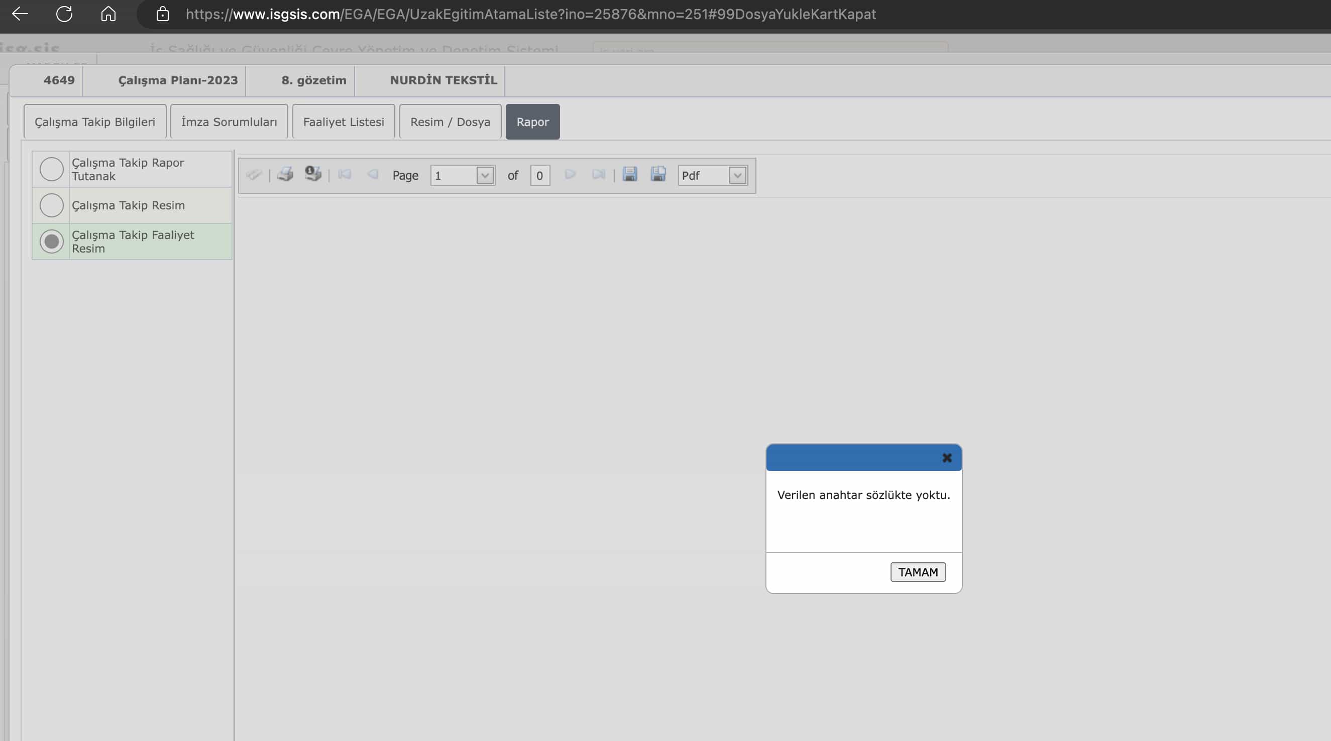Go to next report page
This screenshot has height=741, width=1331.
click(x=570, y=175)
